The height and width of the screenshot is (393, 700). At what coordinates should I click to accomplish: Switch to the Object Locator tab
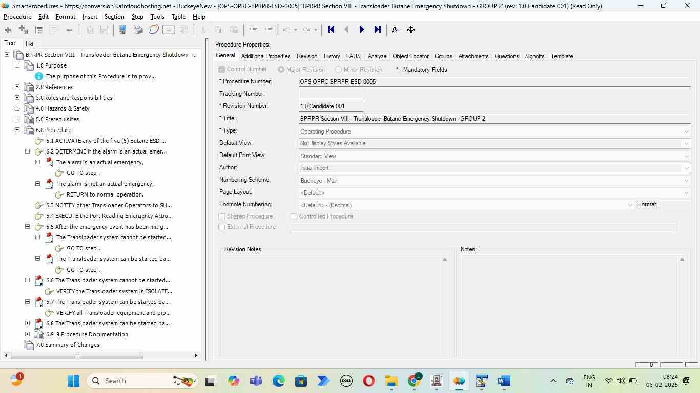tap(410, 56)
